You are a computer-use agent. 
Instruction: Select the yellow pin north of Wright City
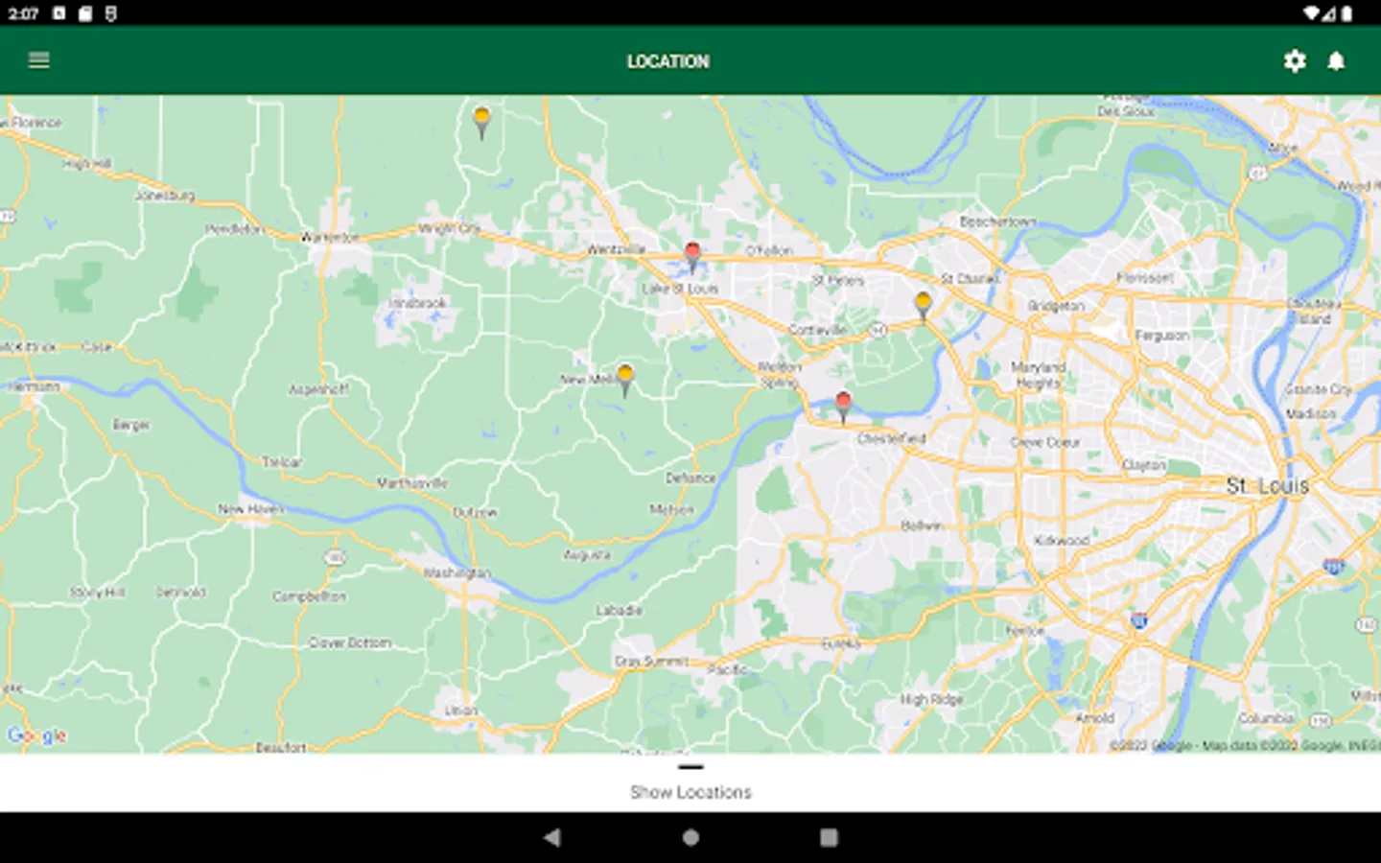pyautogui.click(x=481, y=122)
